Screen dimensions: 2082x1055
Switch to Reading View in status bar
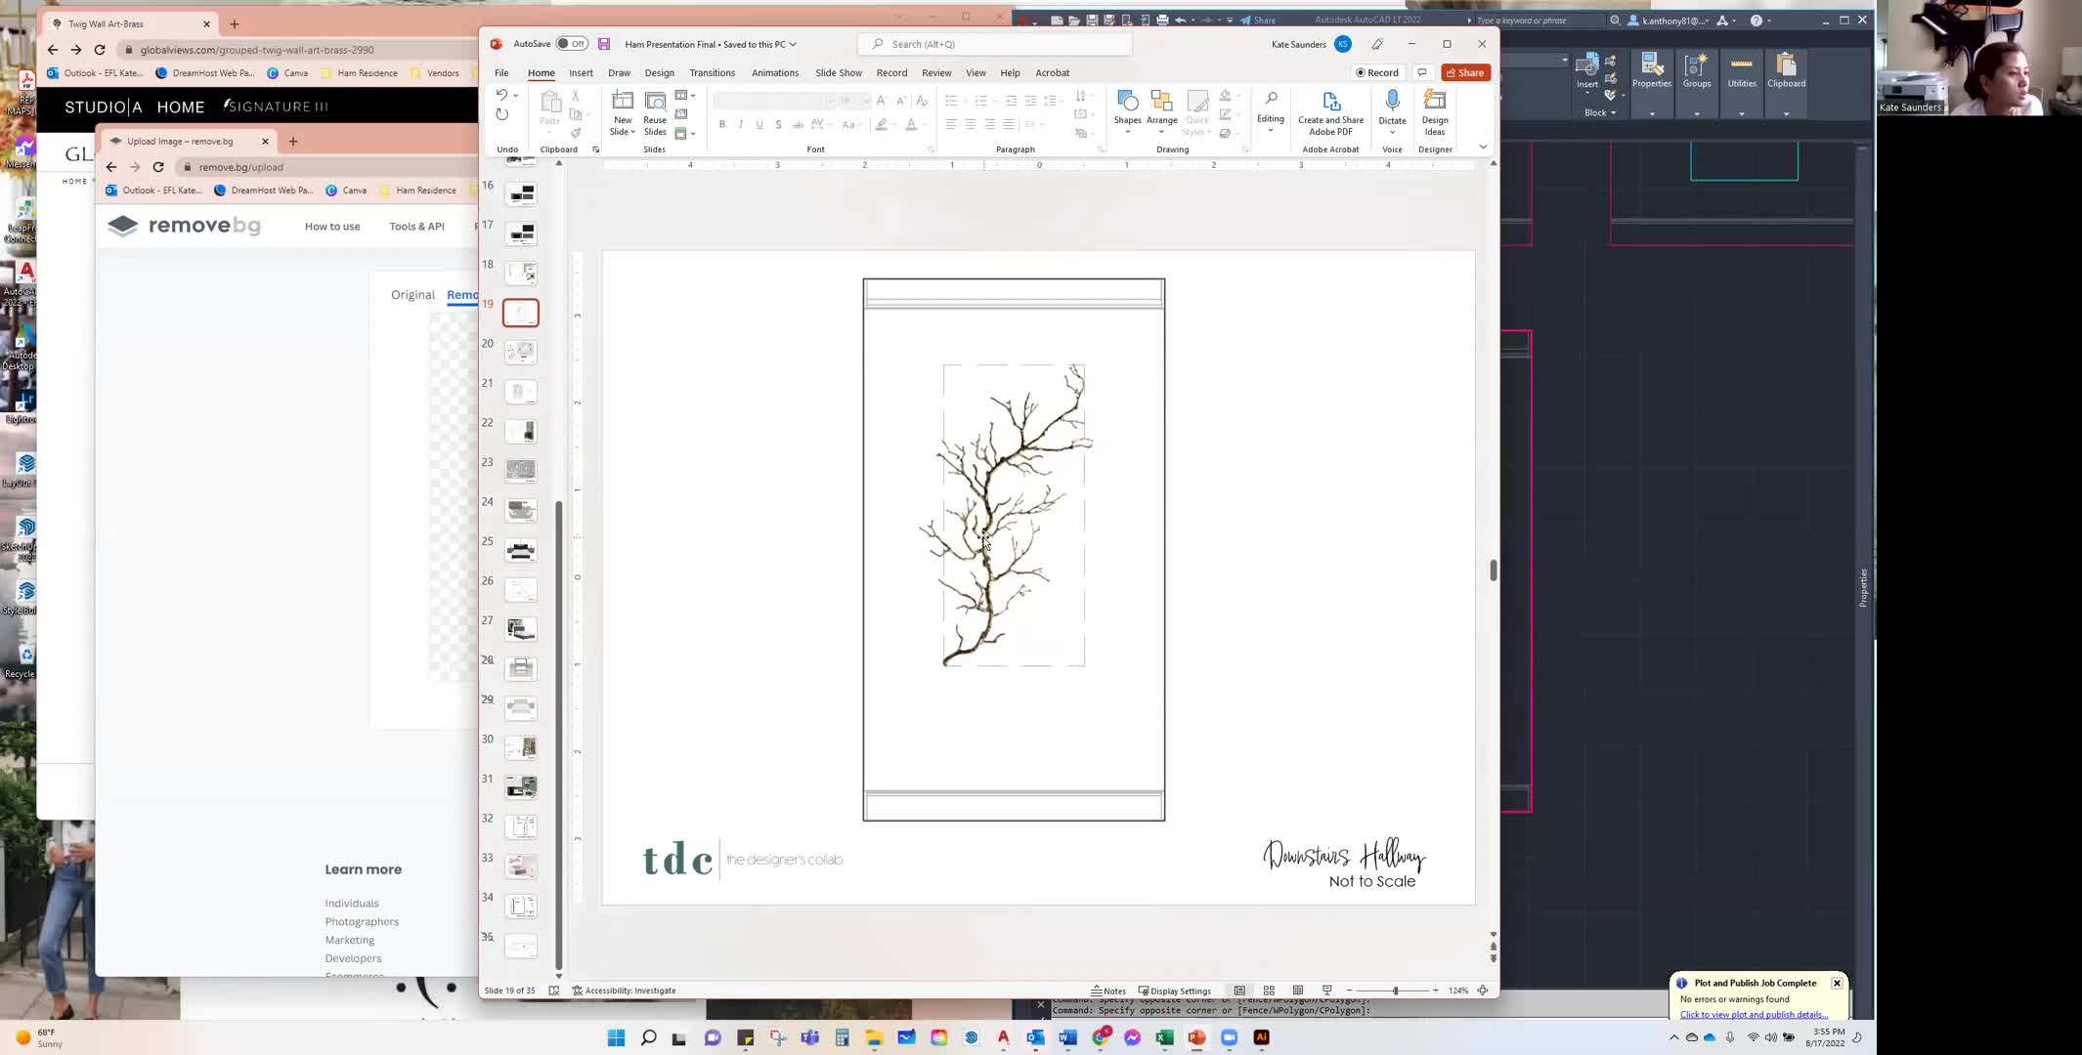coord(1298,991)
